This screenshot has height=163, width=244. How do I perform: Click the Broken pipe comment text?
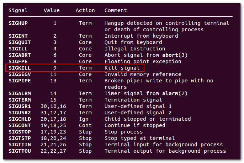click(159, 84)
